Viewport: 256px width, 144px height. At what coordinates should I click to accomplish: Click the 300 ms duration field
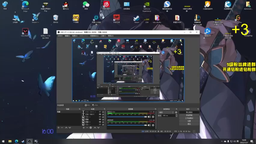pyautogui.click(x=169, y=116)
